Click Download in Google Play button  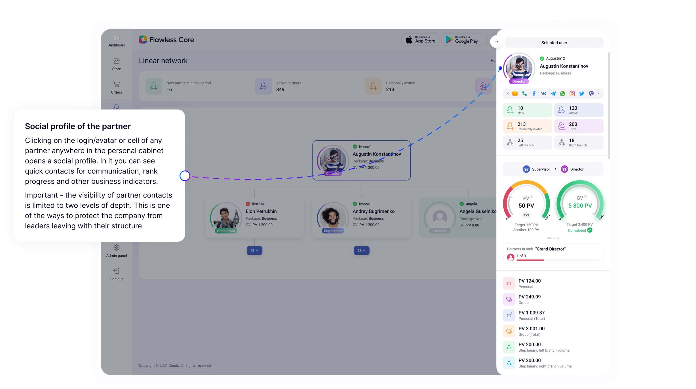tap(462, 40)
